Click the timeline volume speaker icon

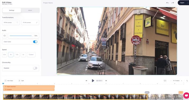point(165,81)
